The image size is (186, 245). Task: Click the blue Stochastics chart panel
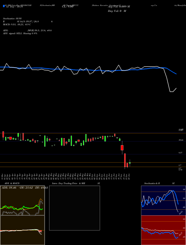point(163,200)
